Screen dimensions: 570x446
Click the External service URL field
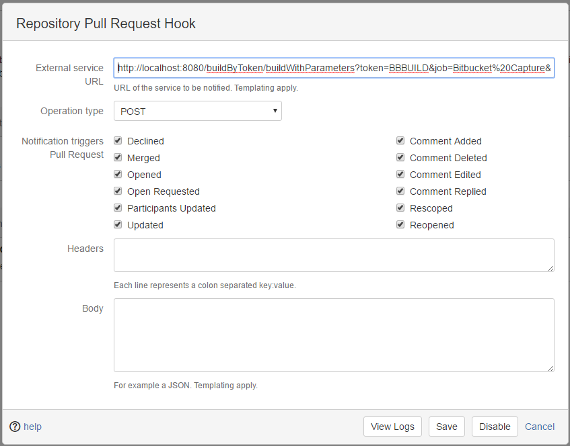click(334, 68)
